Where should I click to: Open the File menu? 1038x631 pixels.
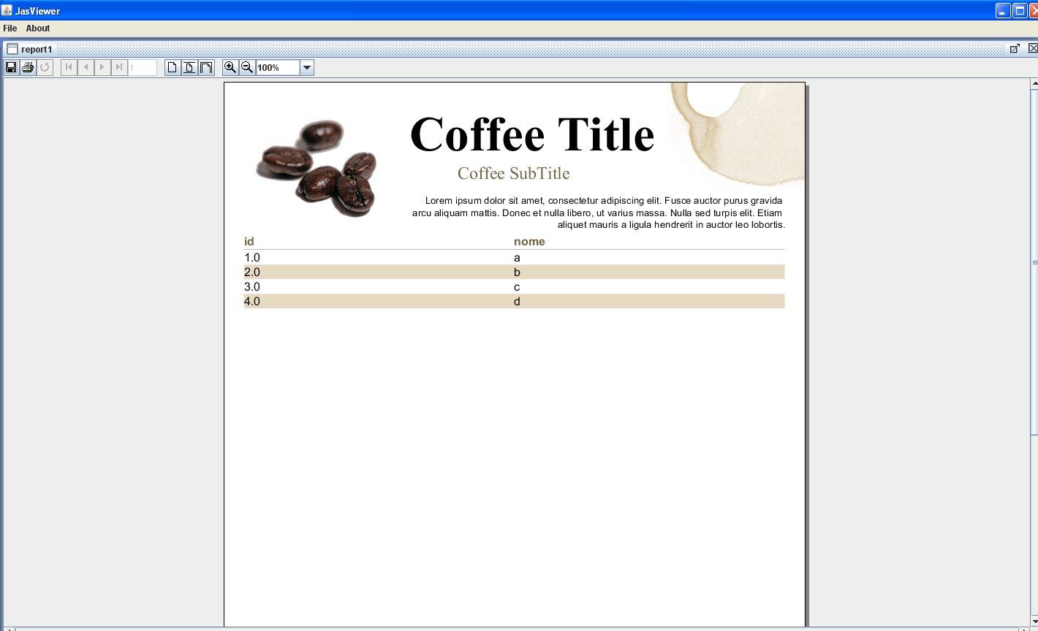tap(10, 28)
